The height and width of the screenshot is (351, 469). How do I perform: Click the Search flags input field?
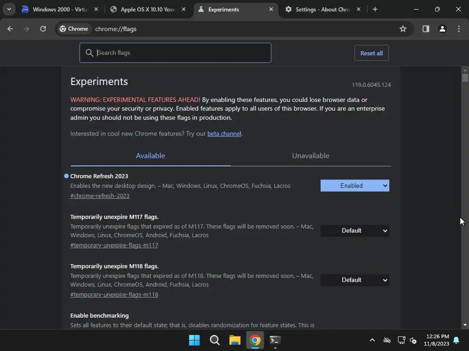point(175,53)
